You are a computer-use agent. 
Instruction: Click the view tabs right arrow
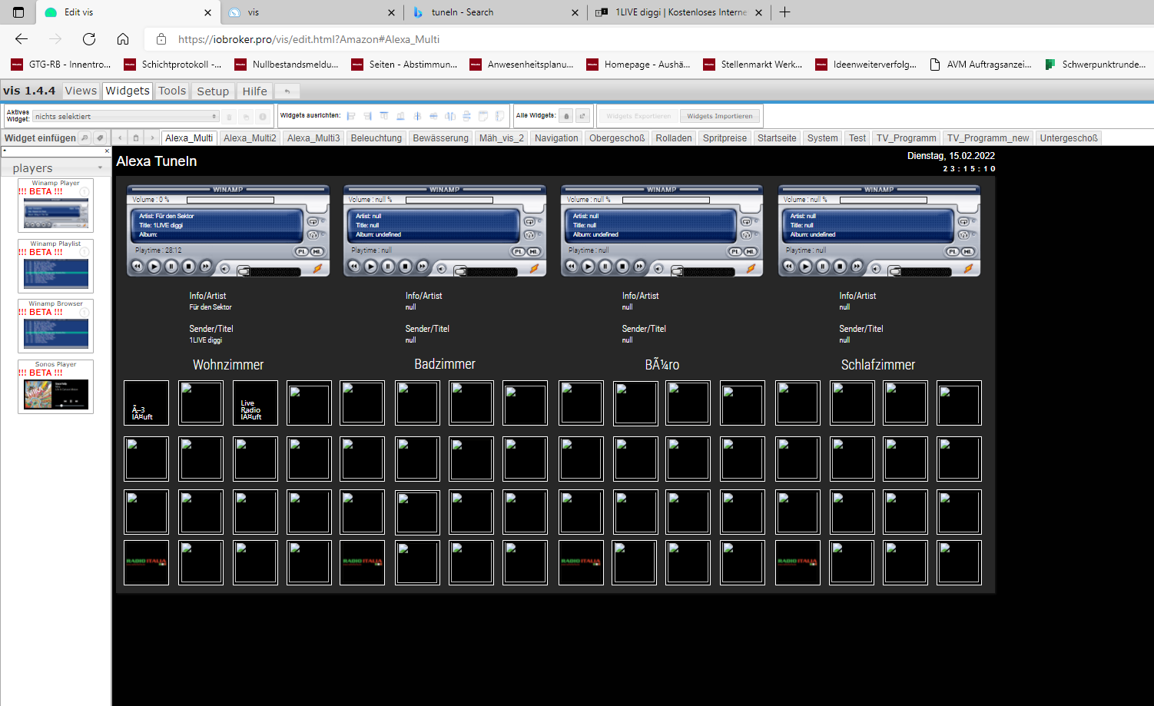pos(152,138)
